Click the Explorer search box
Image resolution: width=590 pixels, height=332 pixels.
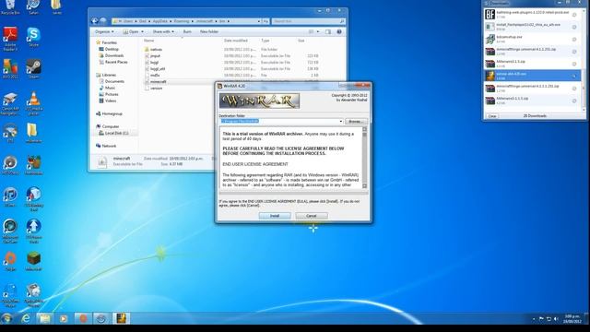(308, 21)
